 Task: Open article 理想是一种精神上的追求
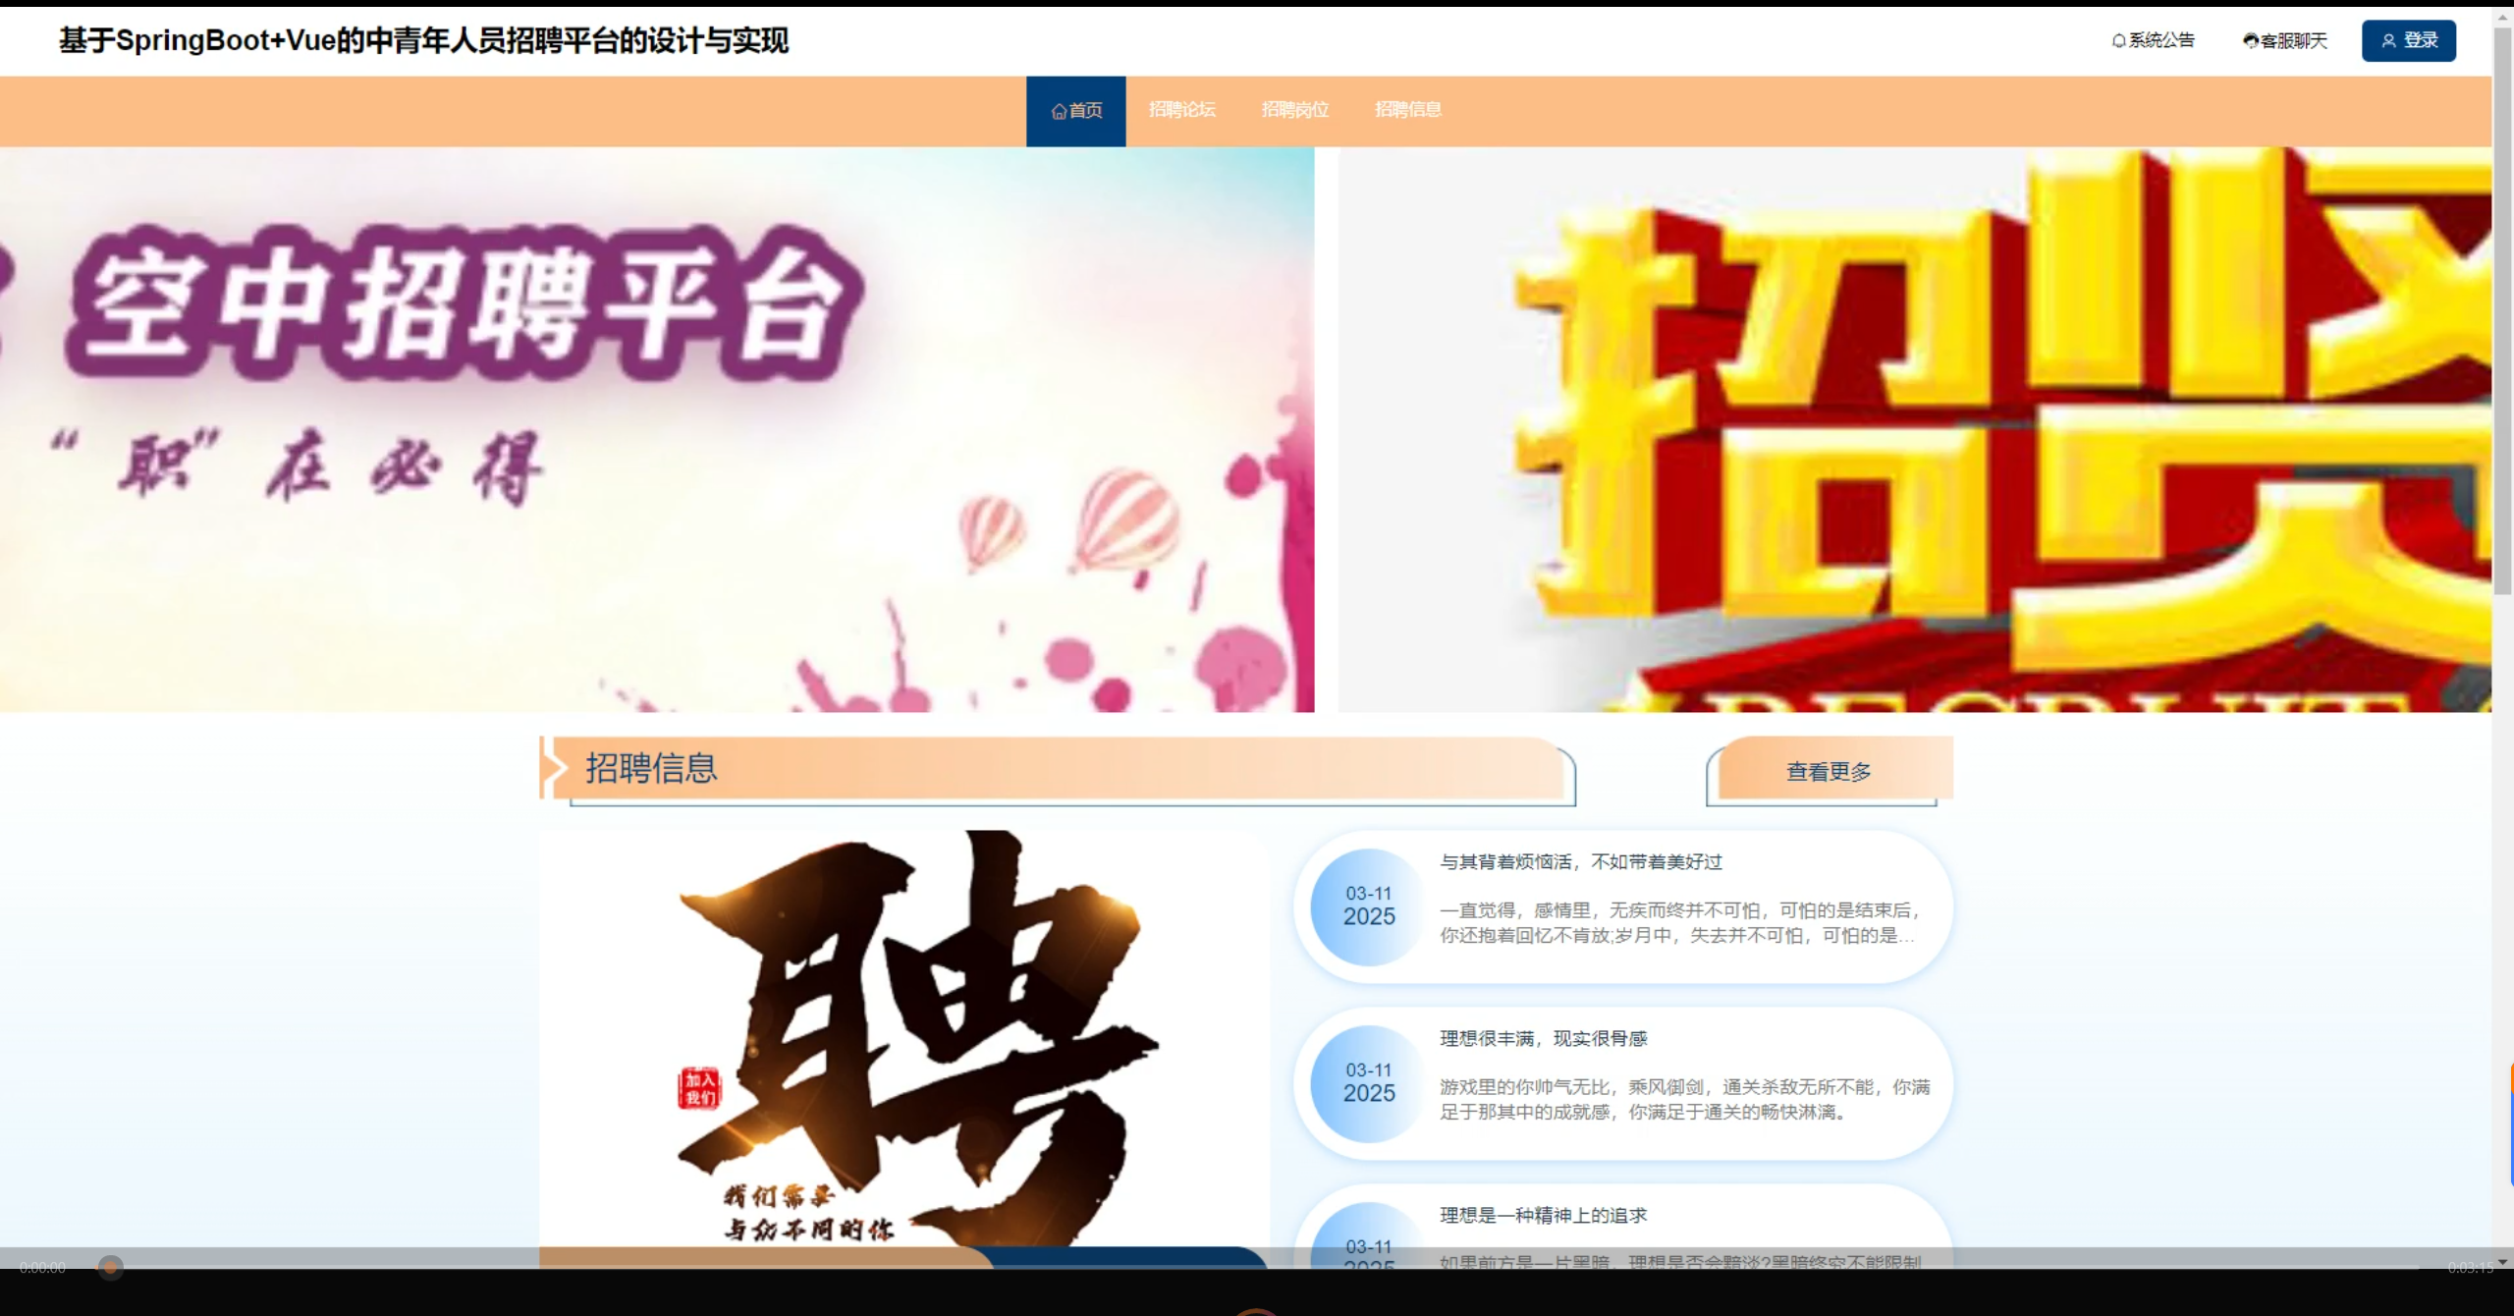tap(1543, 1215)
